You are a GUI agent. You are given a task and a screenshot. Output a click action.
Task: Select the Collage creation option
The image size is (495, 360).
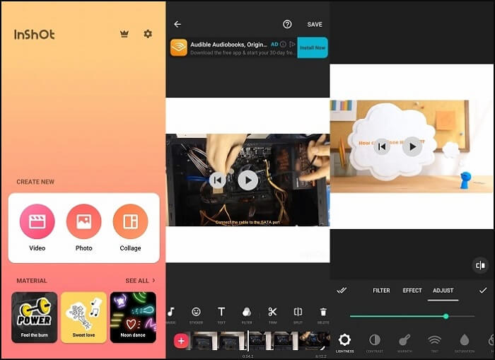[130, 222]
